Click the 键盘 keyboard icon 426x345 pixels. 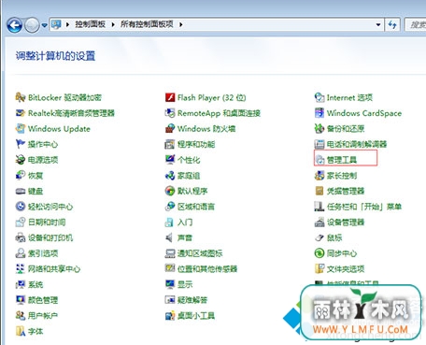click(21, 191)
